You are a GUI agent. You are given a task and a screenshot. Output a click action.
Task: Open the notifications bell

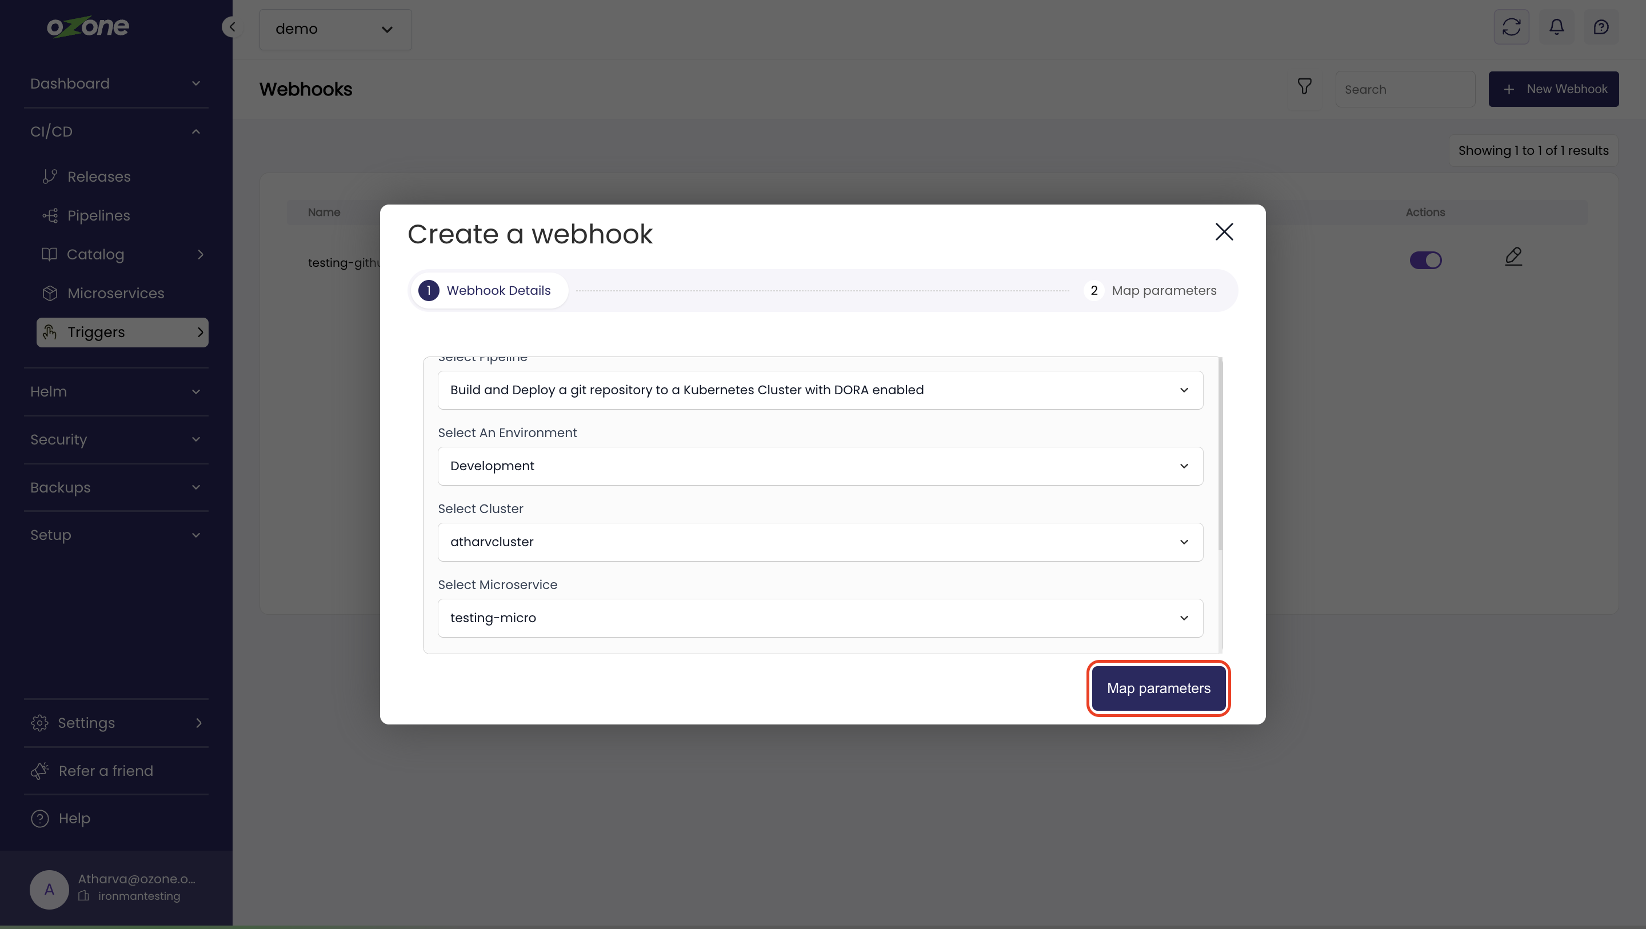pyautogui.click(x=1556, y=27)
